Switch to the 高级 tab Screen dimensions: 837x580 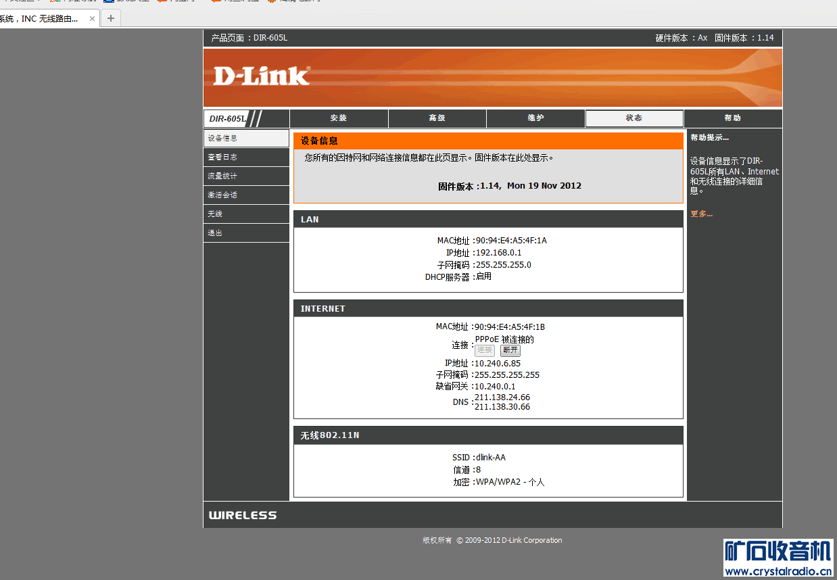pos(437,118)
